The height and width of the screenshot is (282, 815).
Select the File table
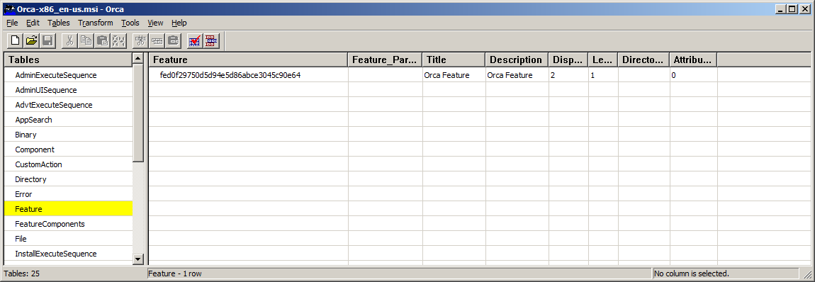[x=68, y=239]
